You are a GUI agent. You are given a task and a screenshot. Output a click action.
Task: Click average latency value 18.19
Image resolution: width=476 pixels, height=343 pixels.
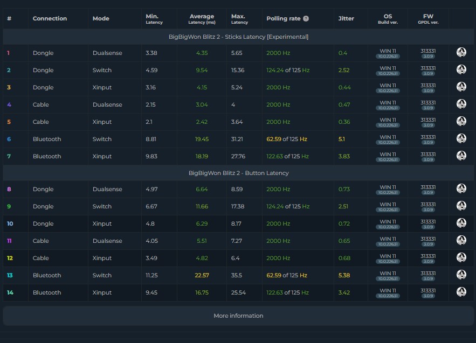click(202, 156)
